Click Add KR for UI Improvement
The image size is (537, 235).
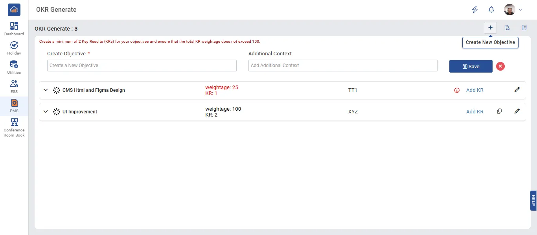(x=474, y=112)
